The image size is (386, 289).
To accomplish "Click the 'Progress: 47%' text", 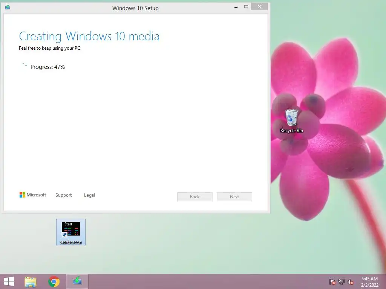I will (x=47, y=67).
